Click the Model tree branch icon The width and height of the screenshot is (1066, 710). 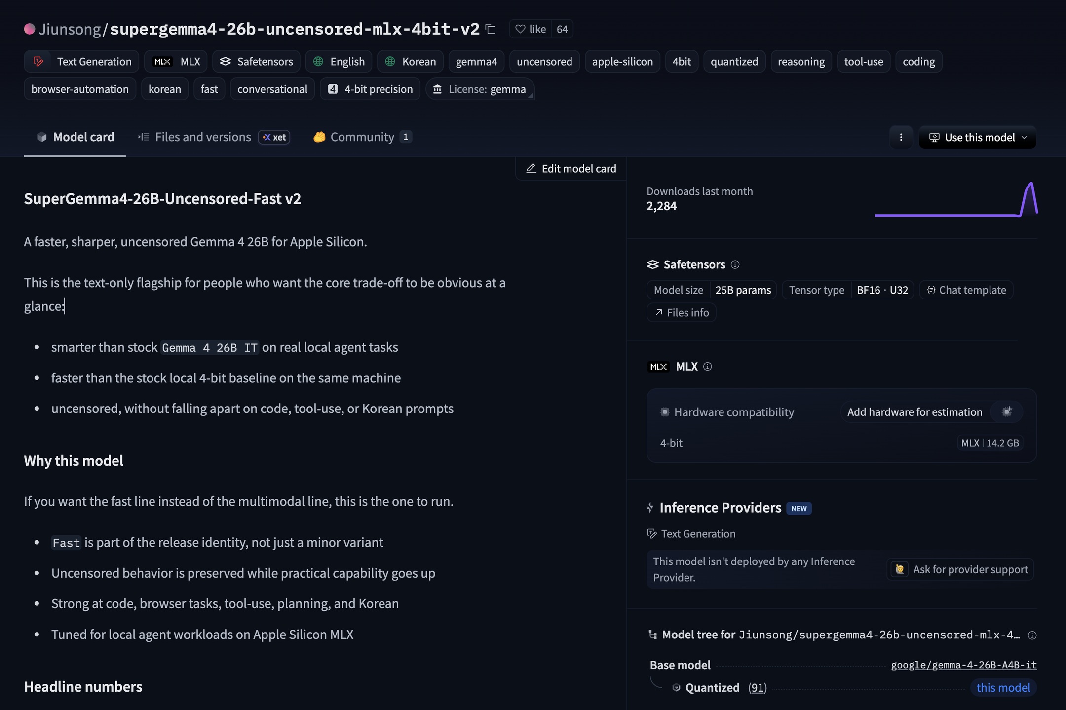[652, 635]
